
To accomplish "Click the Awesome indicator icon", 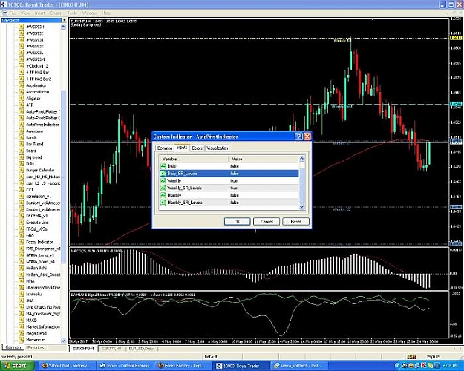I will pyautogui.click(x=22, y=131).
